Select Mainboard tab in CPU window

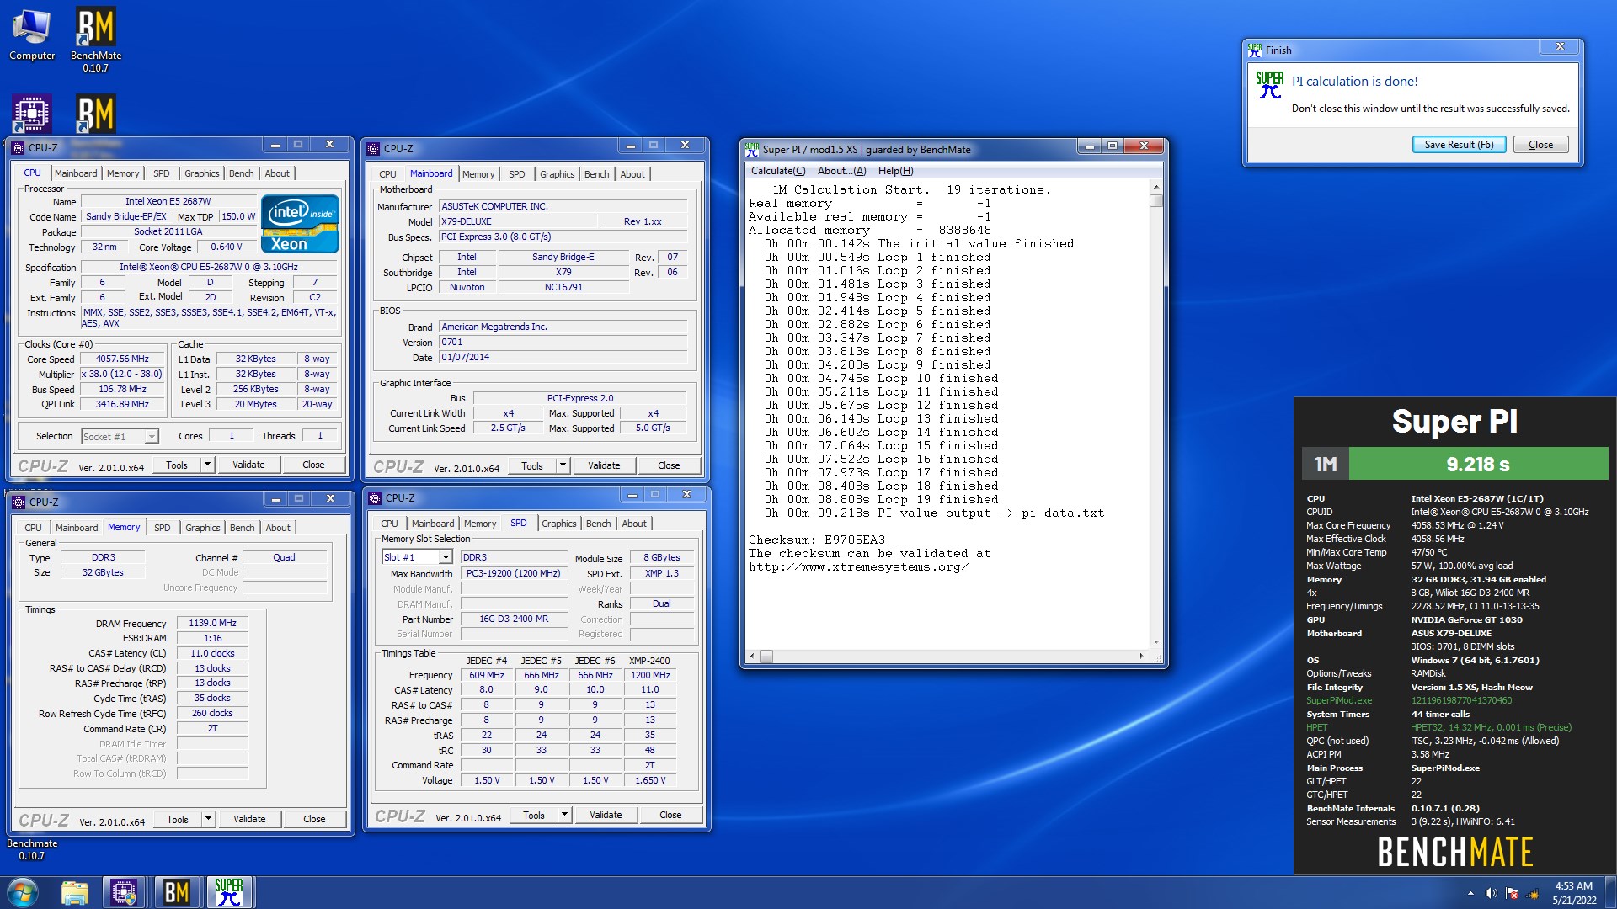[76, 173]
